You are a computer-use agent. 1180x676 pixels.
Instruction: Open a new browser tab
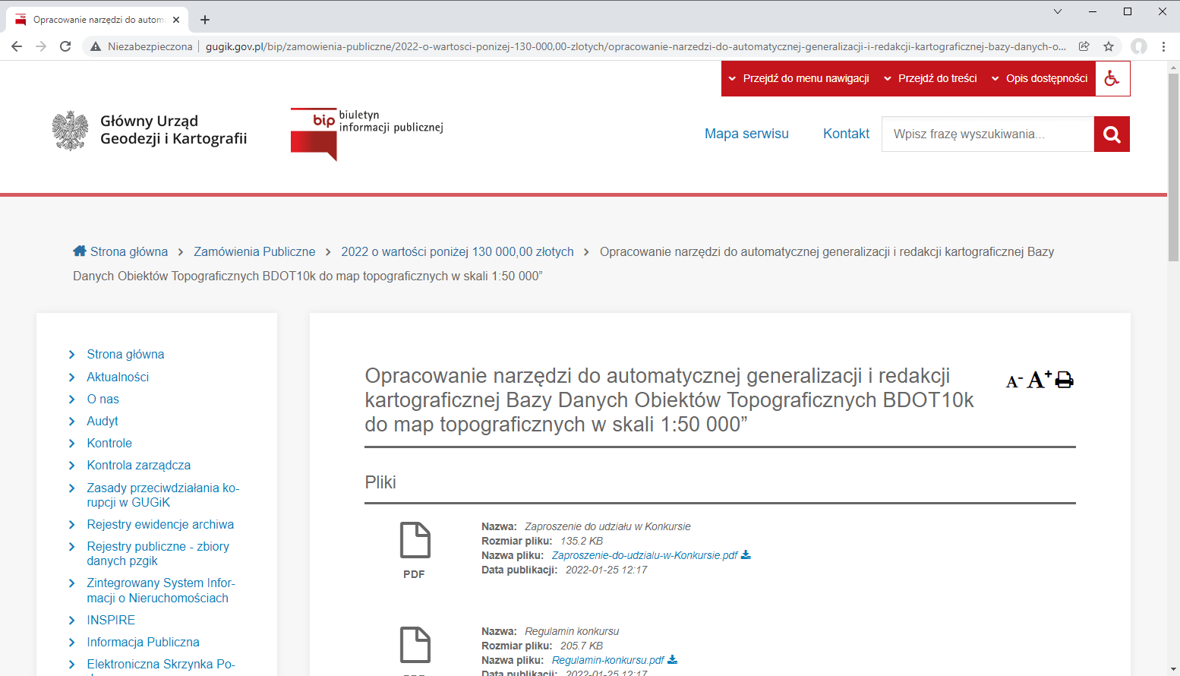pos(205,20)
